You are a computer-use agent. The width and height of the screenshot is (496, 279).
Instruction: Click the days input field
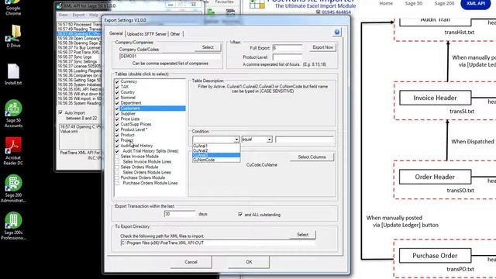click(x=180, y=214)
